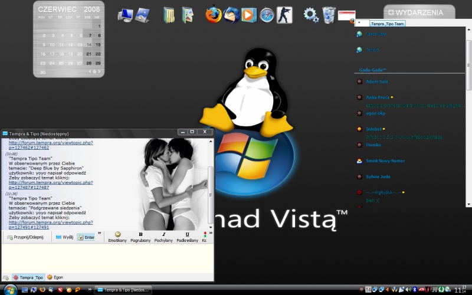
Task: Select the Tempra _Tipo Team tab in contact list
Action: tap(387, 24)
